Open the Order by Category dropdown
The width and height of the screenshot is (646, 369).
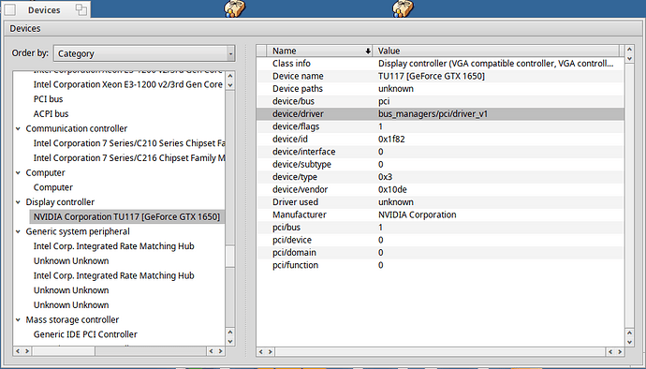pyautogui.click(x=144, y=53)
